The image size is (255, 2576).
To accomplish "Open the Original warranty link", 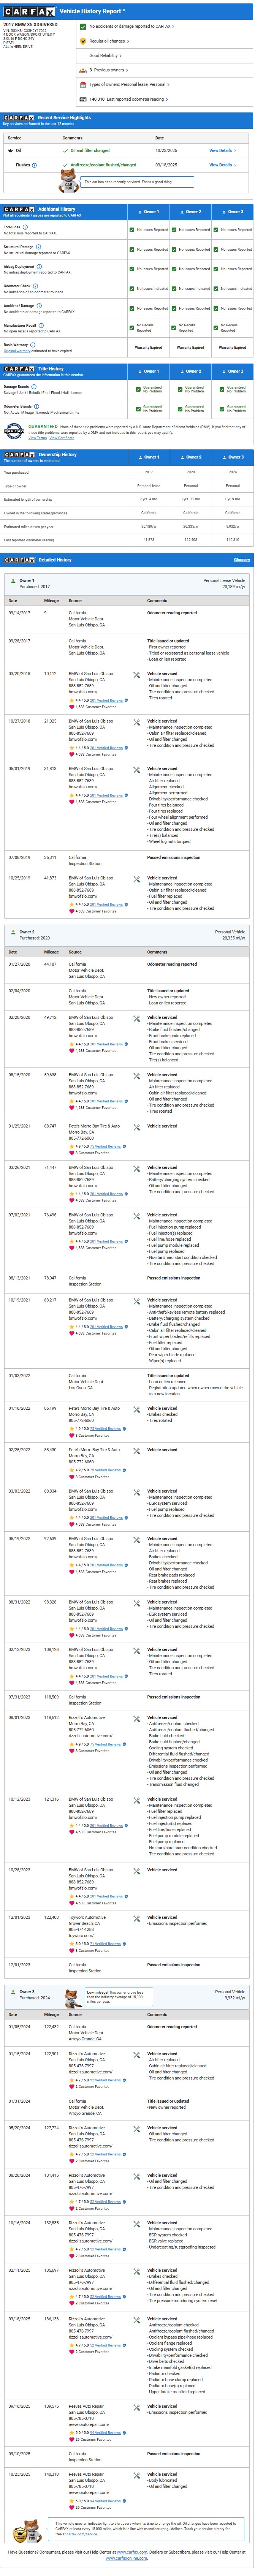I will (16, 351).
